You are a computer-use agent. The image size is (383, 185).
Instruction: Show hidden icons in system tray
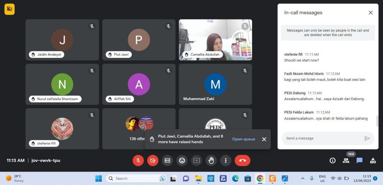303,178
